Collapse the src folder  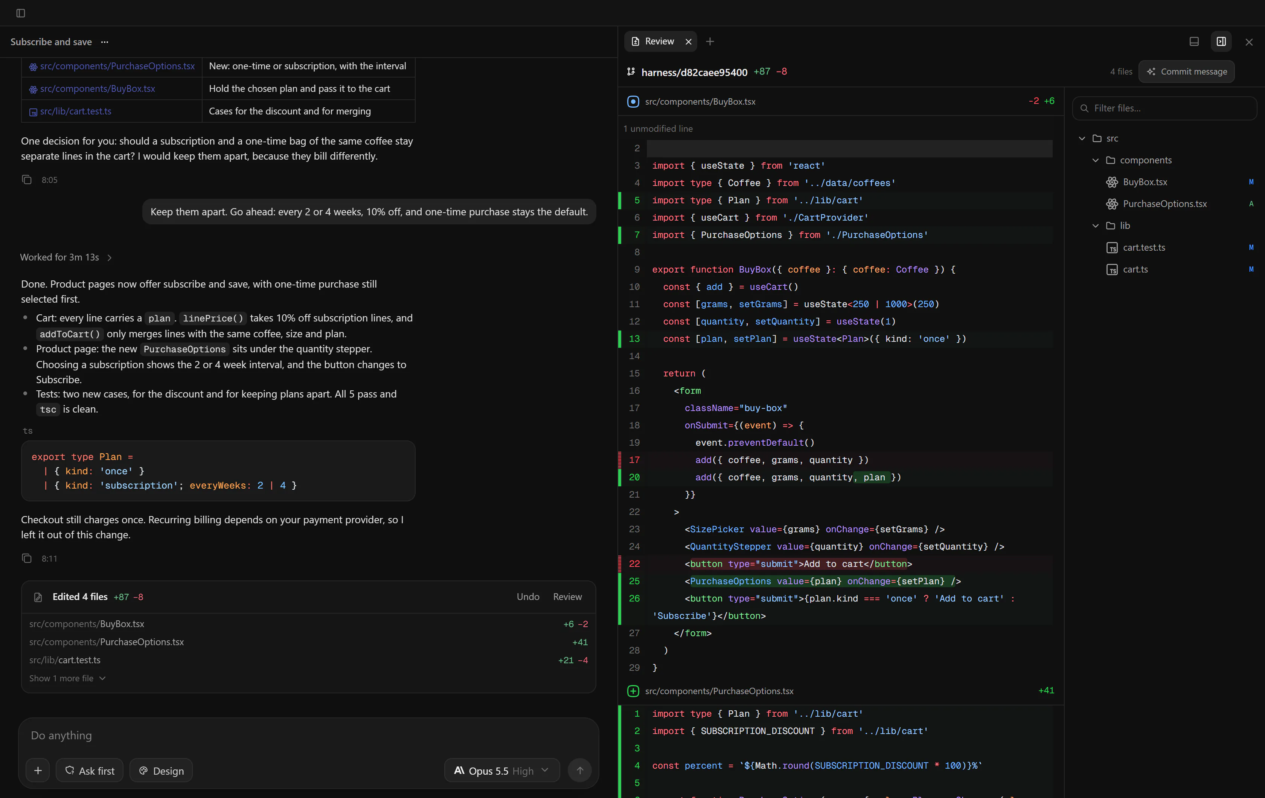point(1082,139)
